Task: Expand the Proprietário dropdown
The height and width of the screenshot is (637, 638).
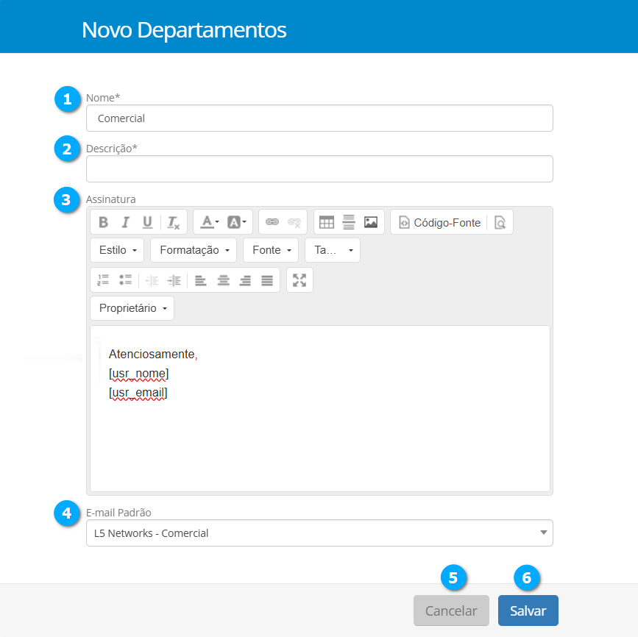Action: click(132, 308)
